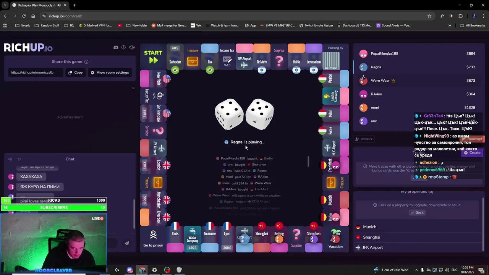Select player PopaiMorqka188 in player list
Viewport: 489px width, 275px height.
pyautogui.click(x=417, y=54)
